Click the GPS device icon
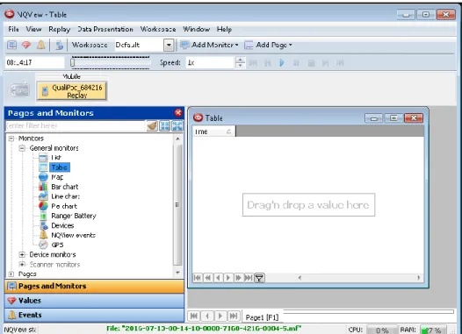 (19, 90)
